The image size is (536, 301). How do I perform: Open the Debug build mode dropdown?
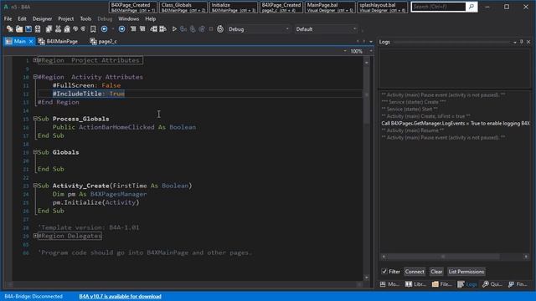(x=258, y=29)
